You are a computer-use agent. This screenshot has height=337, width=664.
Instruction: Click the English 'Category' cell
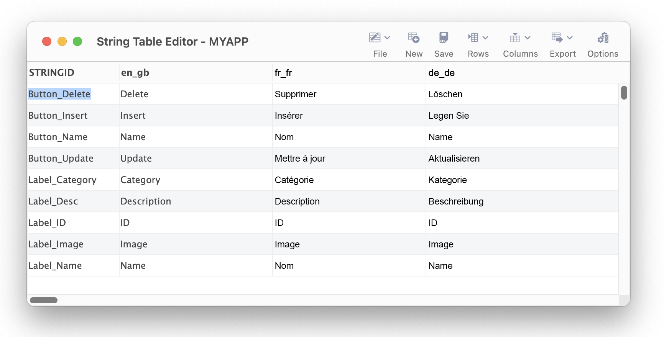click(196, 180)
